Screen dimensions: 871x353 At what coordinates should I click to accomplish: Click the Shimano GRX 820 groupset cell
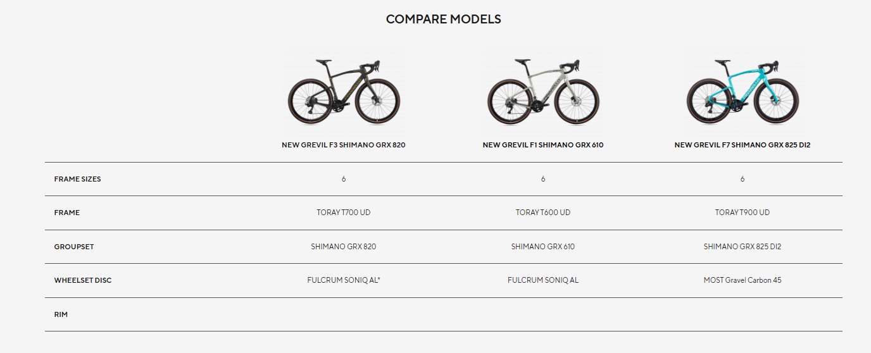(344, 247)
